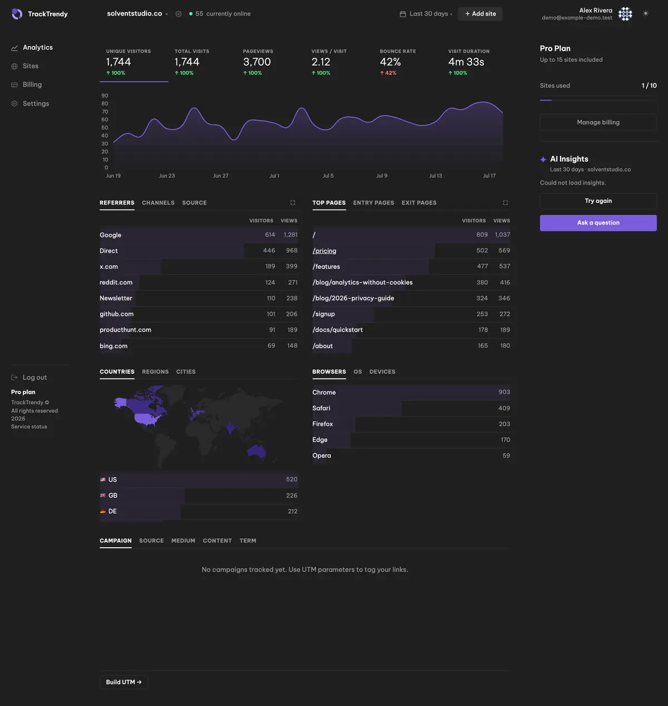Open the /blog/analytics-without-cookies page link

[x=362, y=283]
